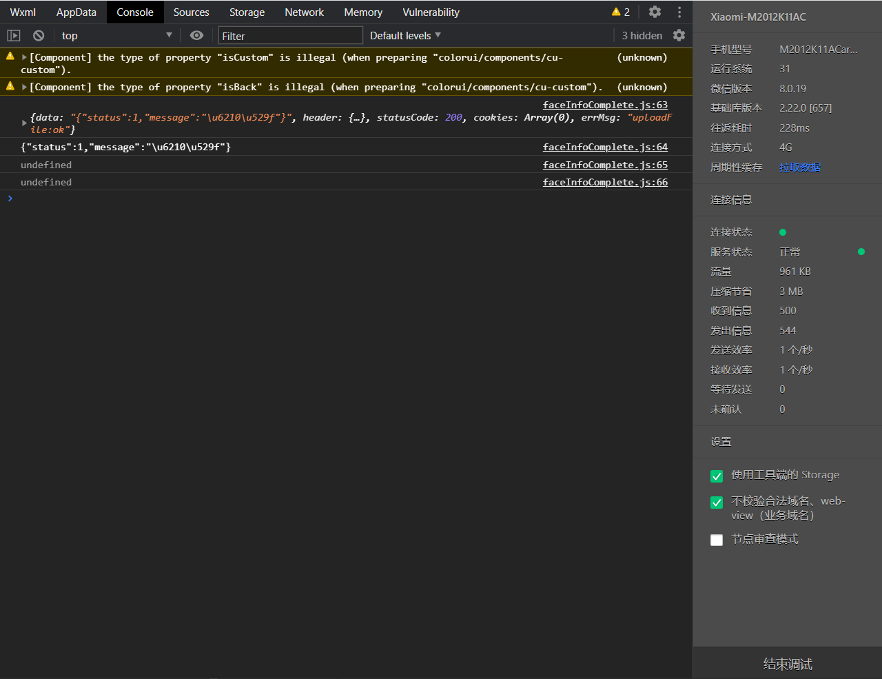Toggle the eye live expression icon
This screenshot has width=882, height=679.
point(196,36)
